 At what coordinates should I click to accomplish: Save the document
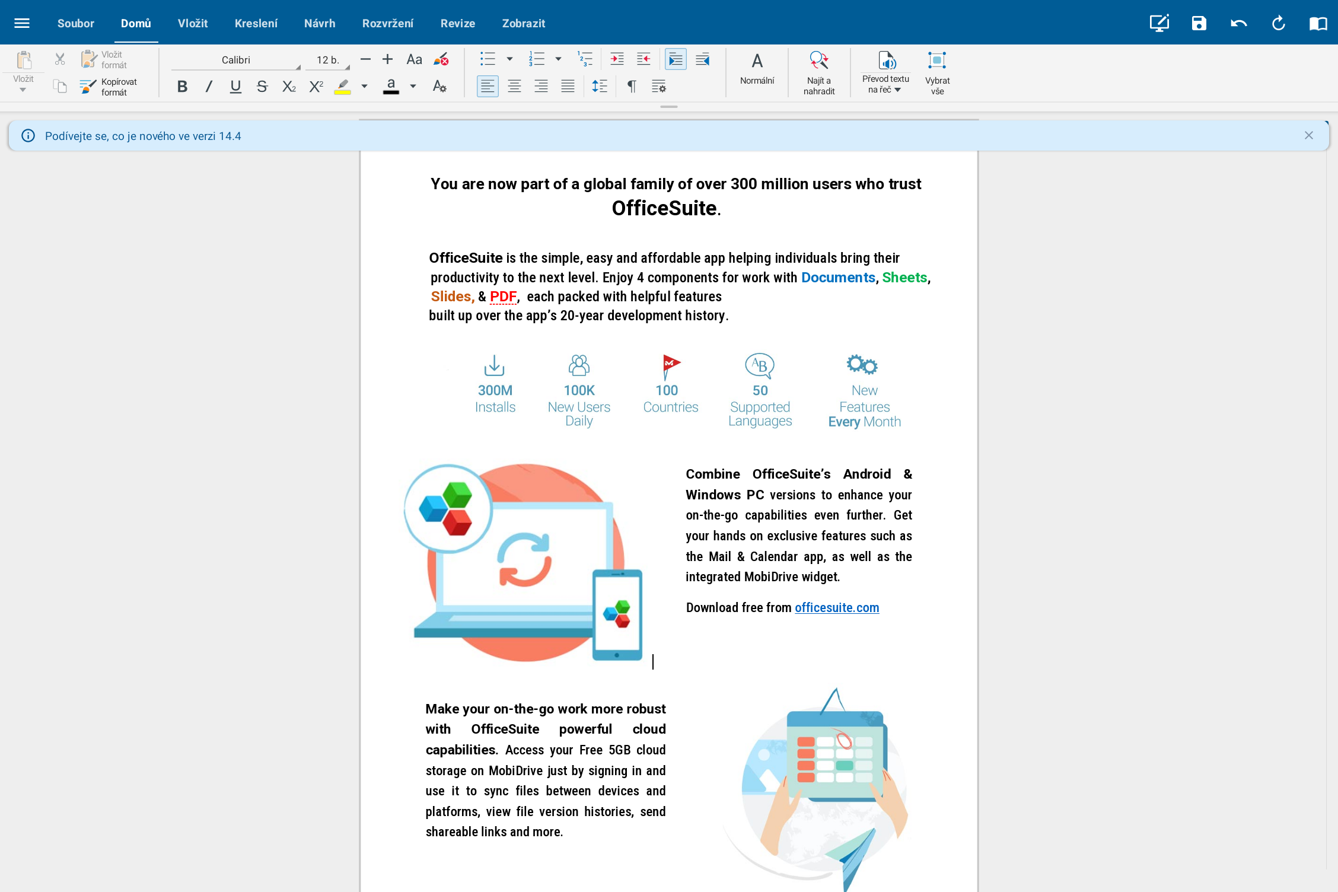click(1199, 23)
